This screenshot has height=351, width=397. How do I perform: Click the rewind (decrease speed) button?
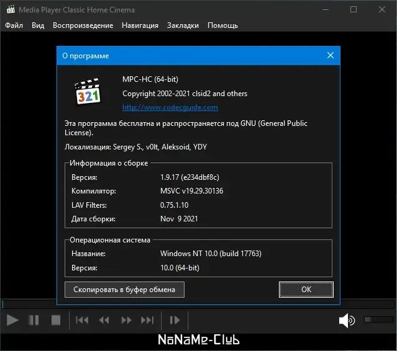104,320
